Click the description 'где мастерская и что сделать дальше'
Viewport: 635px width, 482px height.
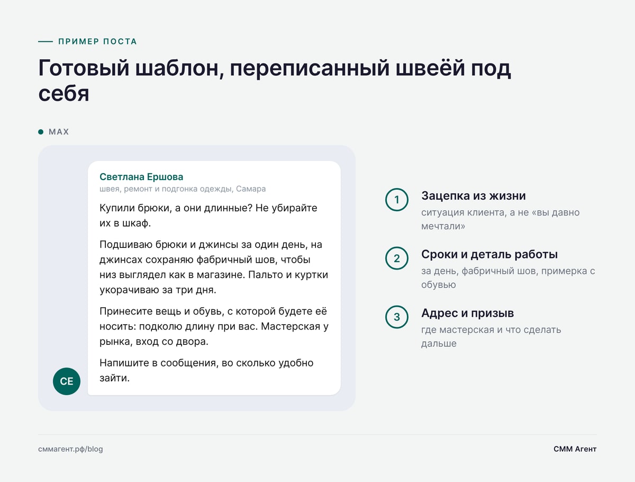491,336
